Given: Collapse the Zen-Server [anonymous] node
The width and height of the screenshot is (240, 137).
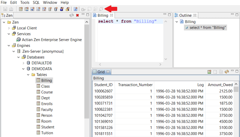Looking at the screenshot, I should pos(14,51).
